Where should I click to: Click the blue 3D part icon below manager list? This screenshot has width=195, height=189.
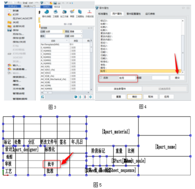click(x=76, y=97)
